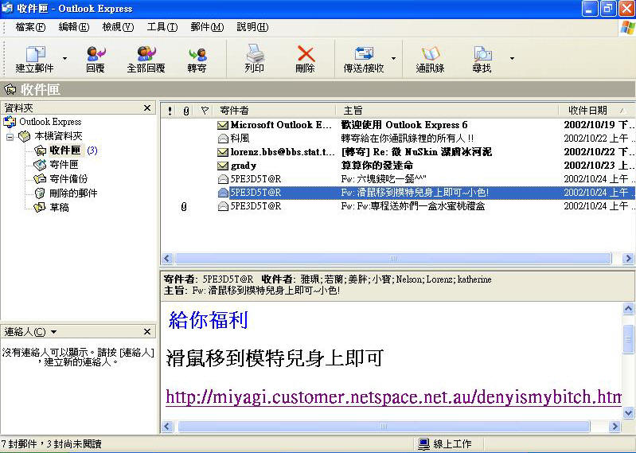The height and width of the screenshot is (453, 636).
Task: Close the 資料夾 pane with its X
Action: coord(147,108)
